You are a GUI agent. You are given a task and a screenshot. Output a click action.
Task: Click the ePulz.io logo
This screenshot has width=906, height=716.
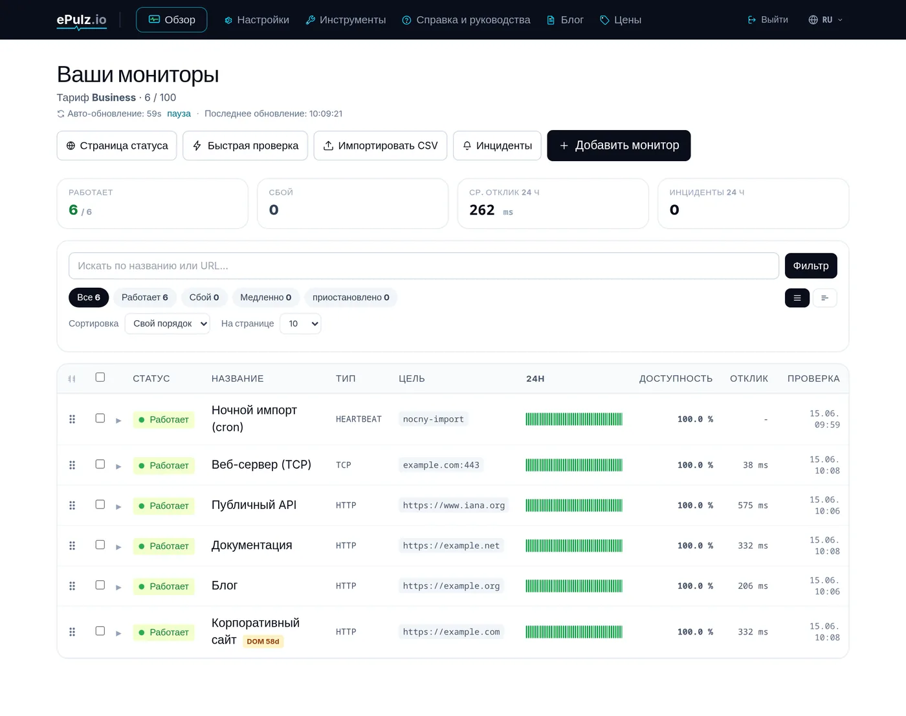(x=82, y=20)
